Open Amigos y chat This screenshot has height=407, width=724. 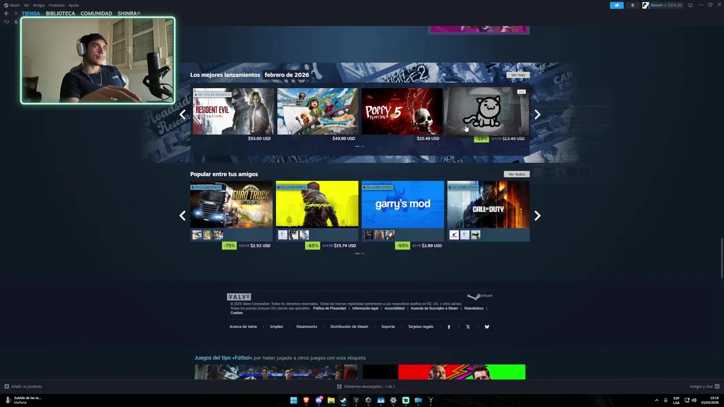pos(704,387)
